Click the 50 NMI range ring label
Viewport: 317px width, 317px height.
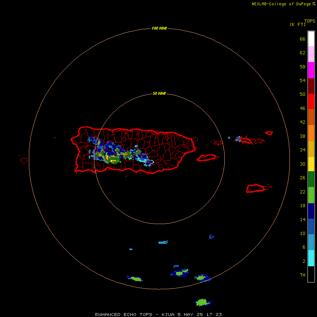[x=159, y=93]
